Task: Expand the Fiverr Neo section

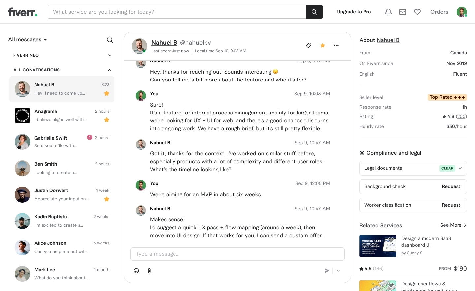Action: tap(110, 55)
